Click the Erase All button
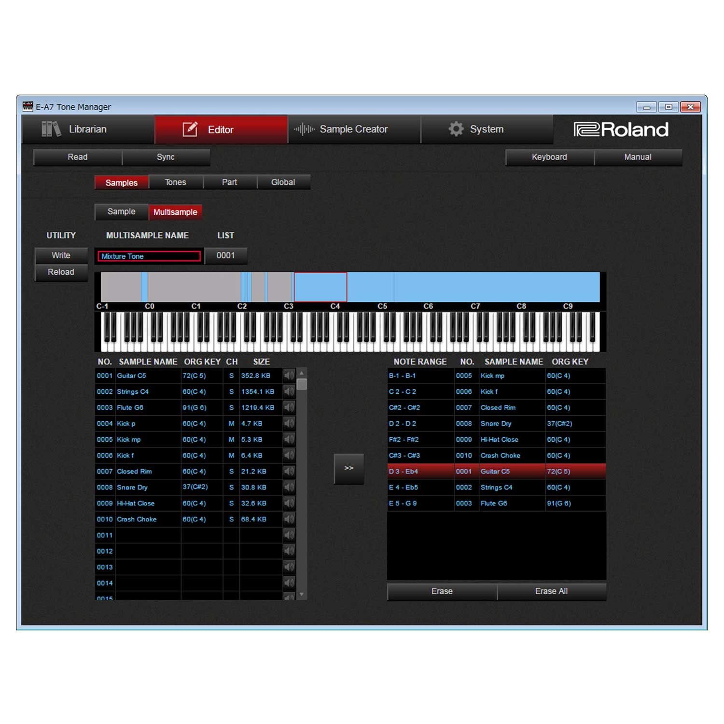The width and height of the screenshot is (724, 724). [x=552, y=592]
